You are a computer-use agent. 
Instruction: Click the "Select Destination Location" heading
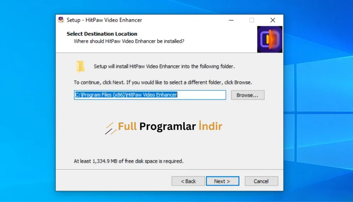point(102,34)
